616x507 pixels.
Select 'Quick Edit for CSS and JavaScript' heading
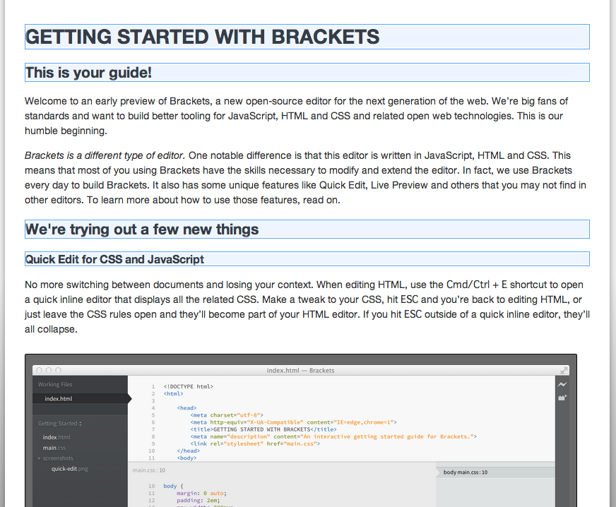(114, 259)
